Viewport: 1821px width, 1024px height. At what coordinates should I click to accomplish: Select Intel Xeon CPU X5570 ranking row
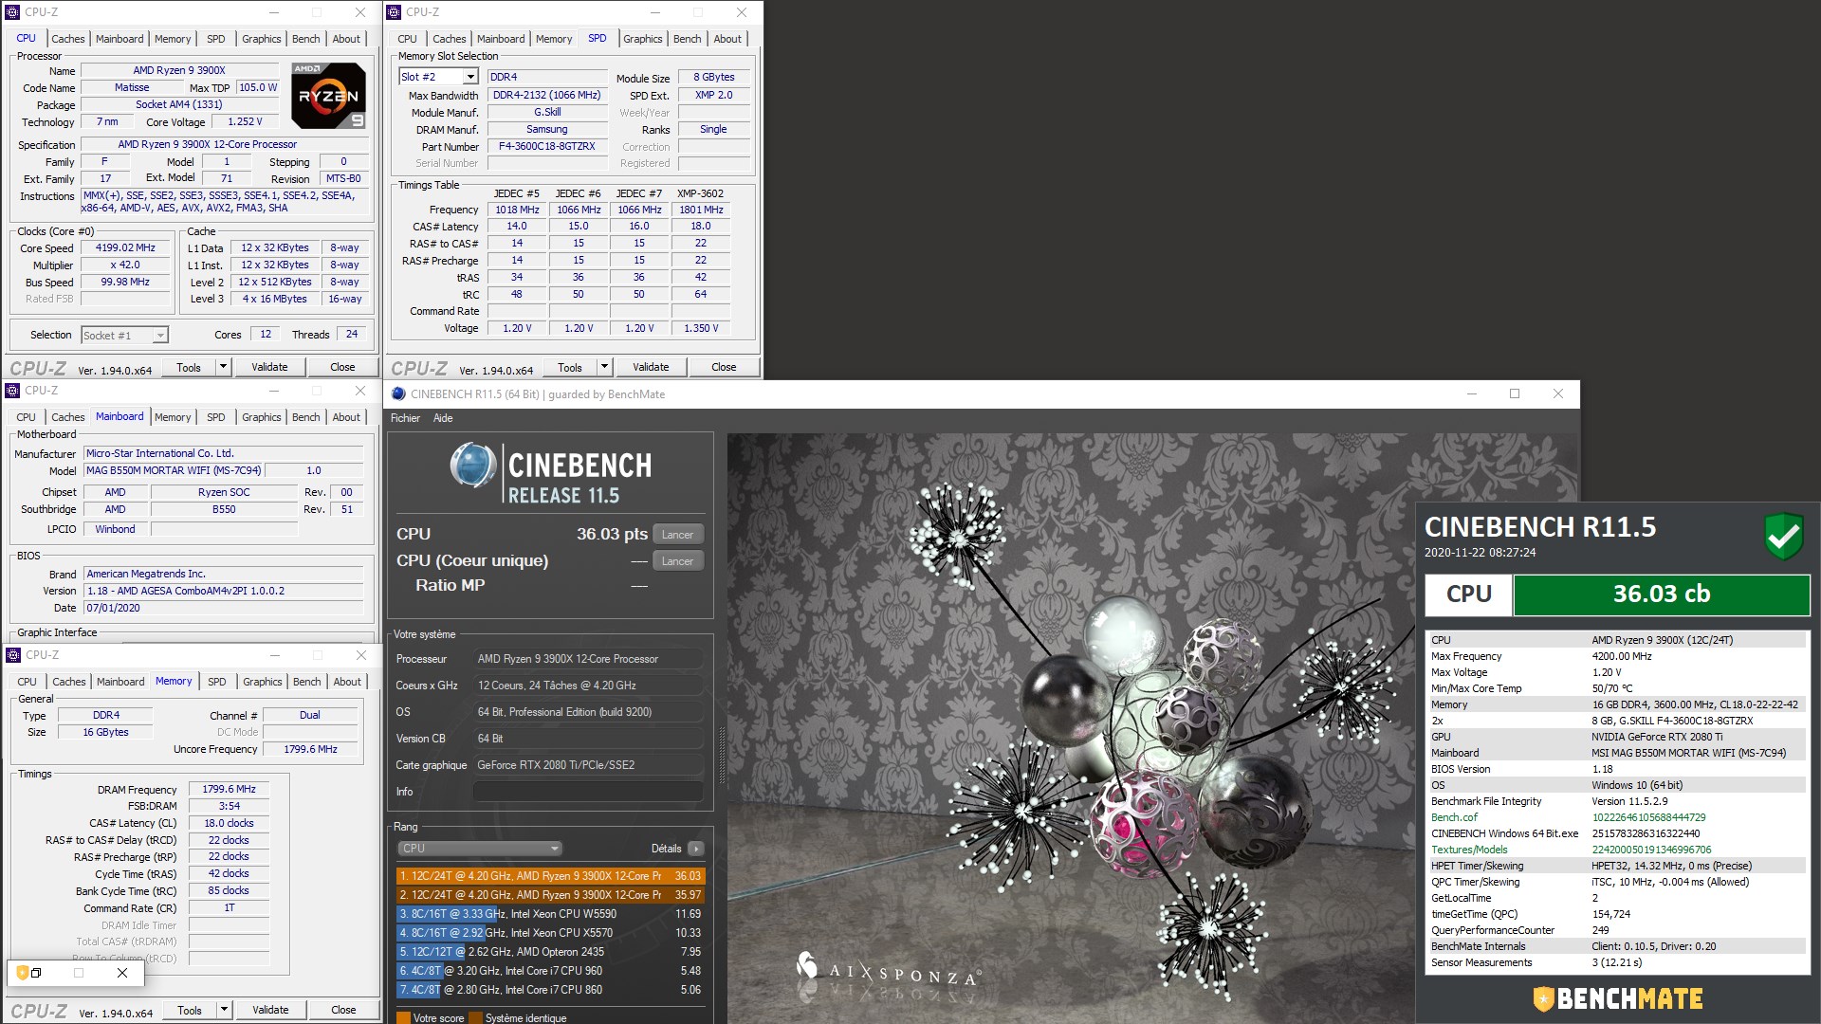coord(550,933)
